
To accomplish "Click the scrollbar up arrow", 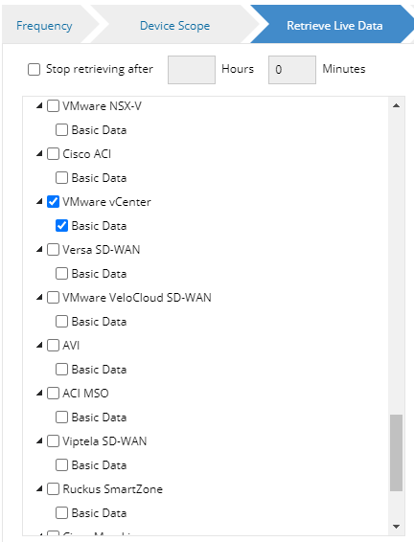I will (x=397, y=105).
